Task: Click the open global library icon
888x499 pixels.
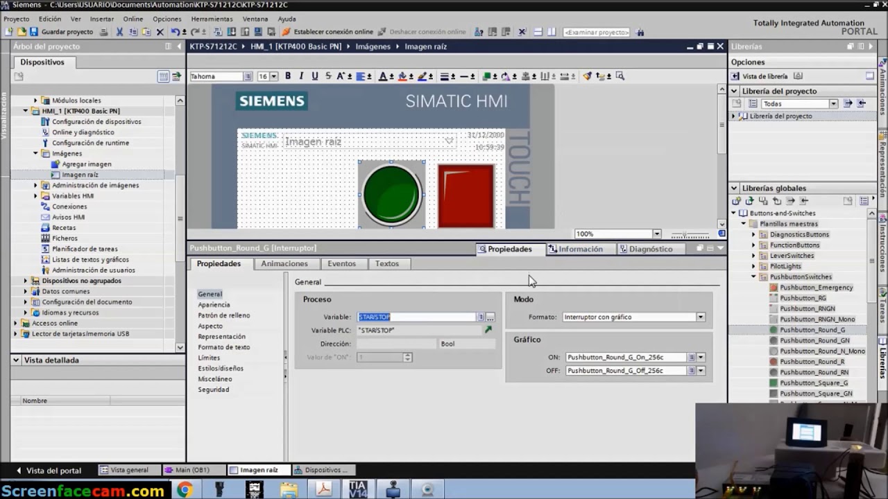Action: point(750,201)
